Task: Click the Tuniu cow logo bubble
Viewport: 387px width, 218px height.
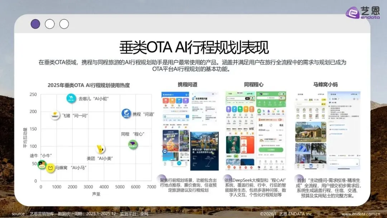Action: (42, 164)
